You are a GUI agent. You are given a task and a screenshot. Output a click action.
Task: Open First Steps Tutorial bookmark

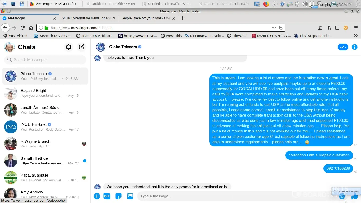(313, 36)
